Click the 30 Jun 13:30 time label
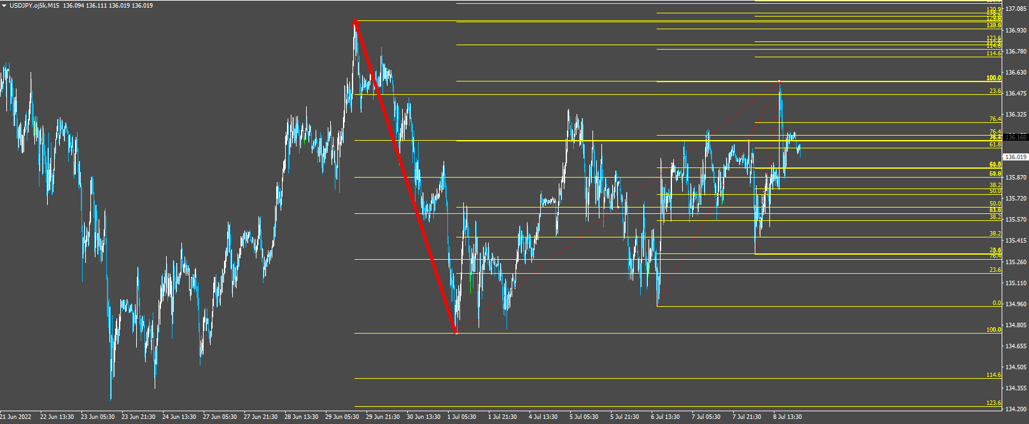The image size is (1029, 424). tap(423, 417)
